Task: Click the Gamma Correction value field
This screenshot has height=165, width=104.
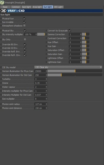Action: tap(74, 34)
